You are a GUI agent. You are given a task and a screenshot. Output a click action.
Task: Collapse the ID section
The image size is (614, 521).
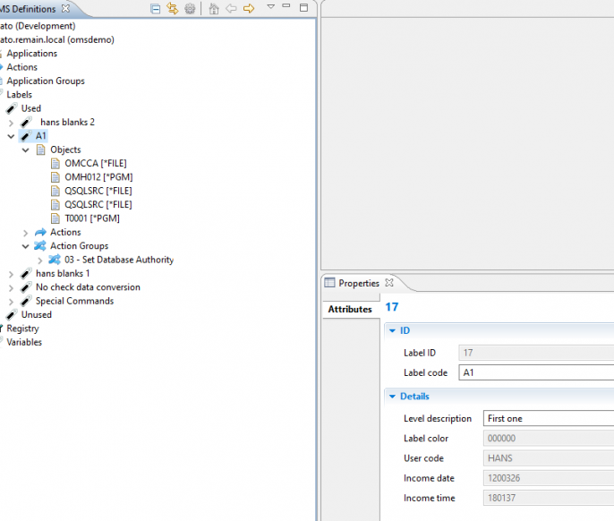(392, 330)
